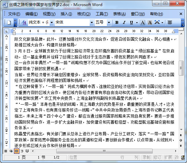187x163 pixels.
Task: Open the font size dropdown showing 五号
Action: pos(109,22)
